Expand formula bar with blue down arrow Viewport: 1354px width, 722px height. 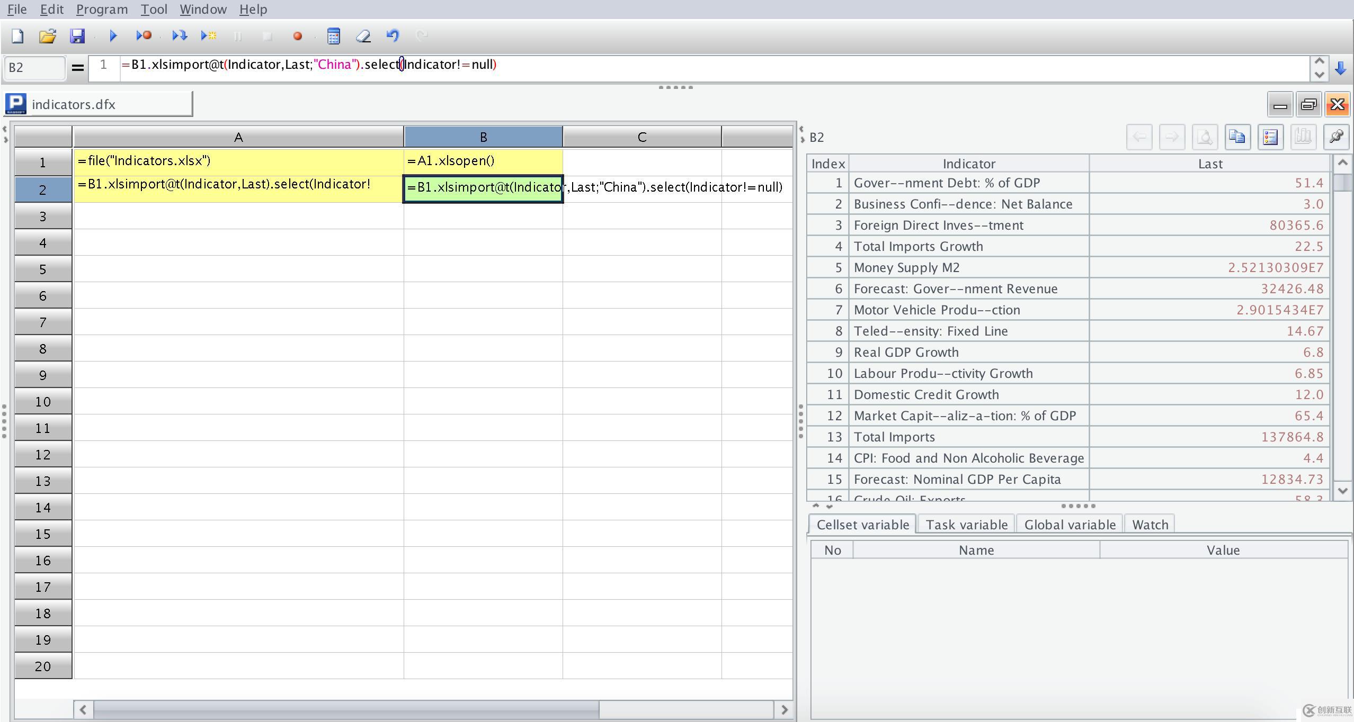point(1341,68)
